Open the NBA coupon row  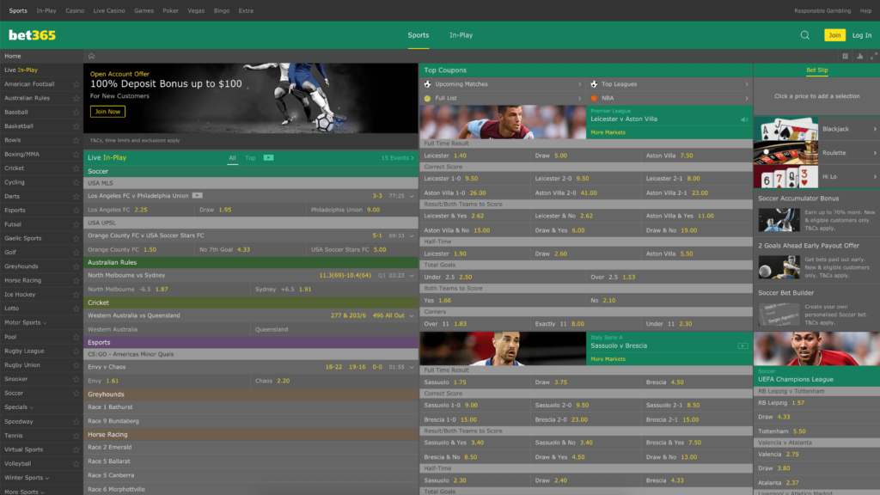(x=669, y=98)
